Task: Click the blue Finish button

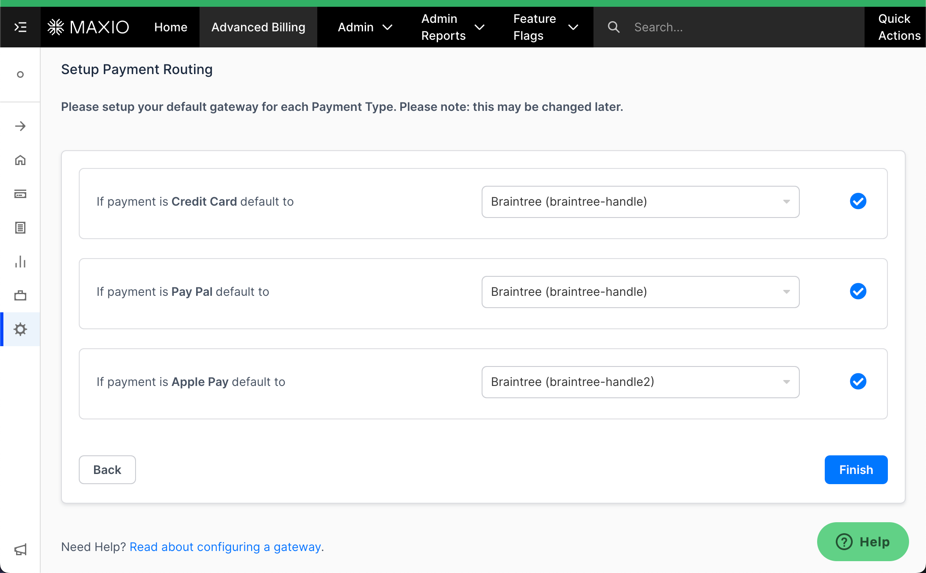Action: [856, 470]
